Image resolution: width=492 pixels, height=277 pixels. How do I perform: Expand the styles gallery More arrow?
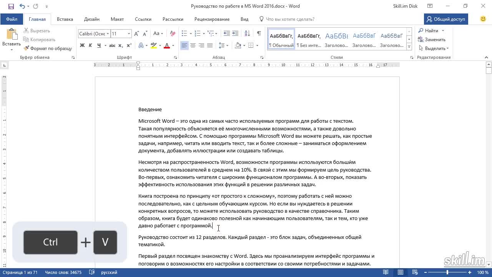tap(409, 47)
